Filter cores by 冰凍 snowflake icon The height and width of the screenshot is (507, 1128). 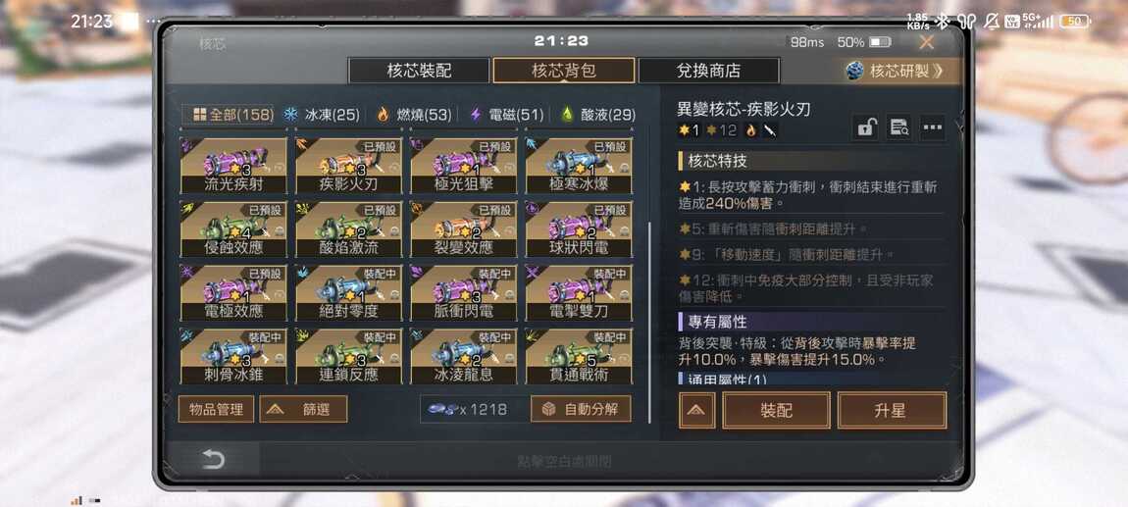[290, 115]
